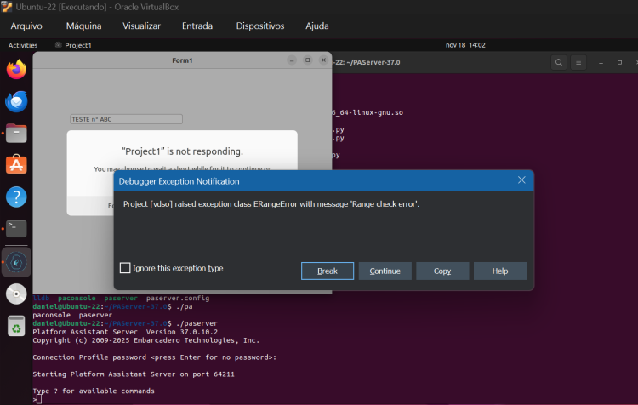Click the terminal search icon
Image resolution: width=638 pixels, height=405 pixels.
click(559, 62)
